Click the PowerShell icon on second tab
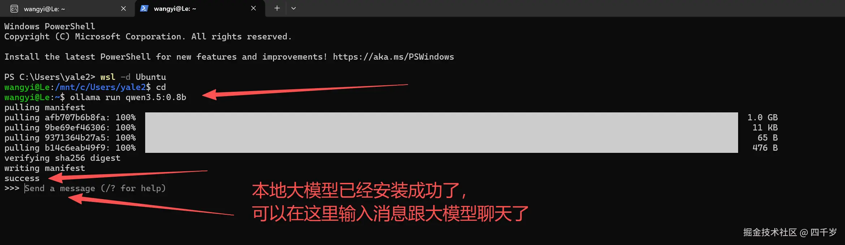The image size is (845, 245). [x=144, y=8]
